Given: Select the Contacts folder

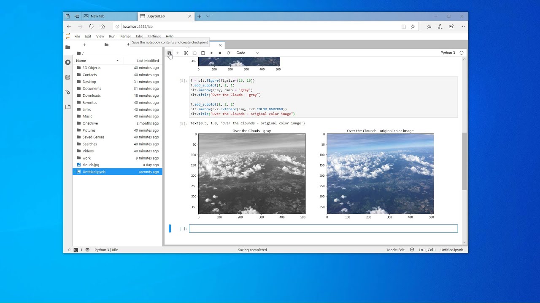Looking at the screenshot, I should (117, 75).
